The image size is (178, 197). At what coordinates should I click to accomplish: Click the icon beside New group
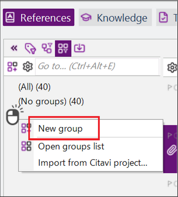[26, 128]
